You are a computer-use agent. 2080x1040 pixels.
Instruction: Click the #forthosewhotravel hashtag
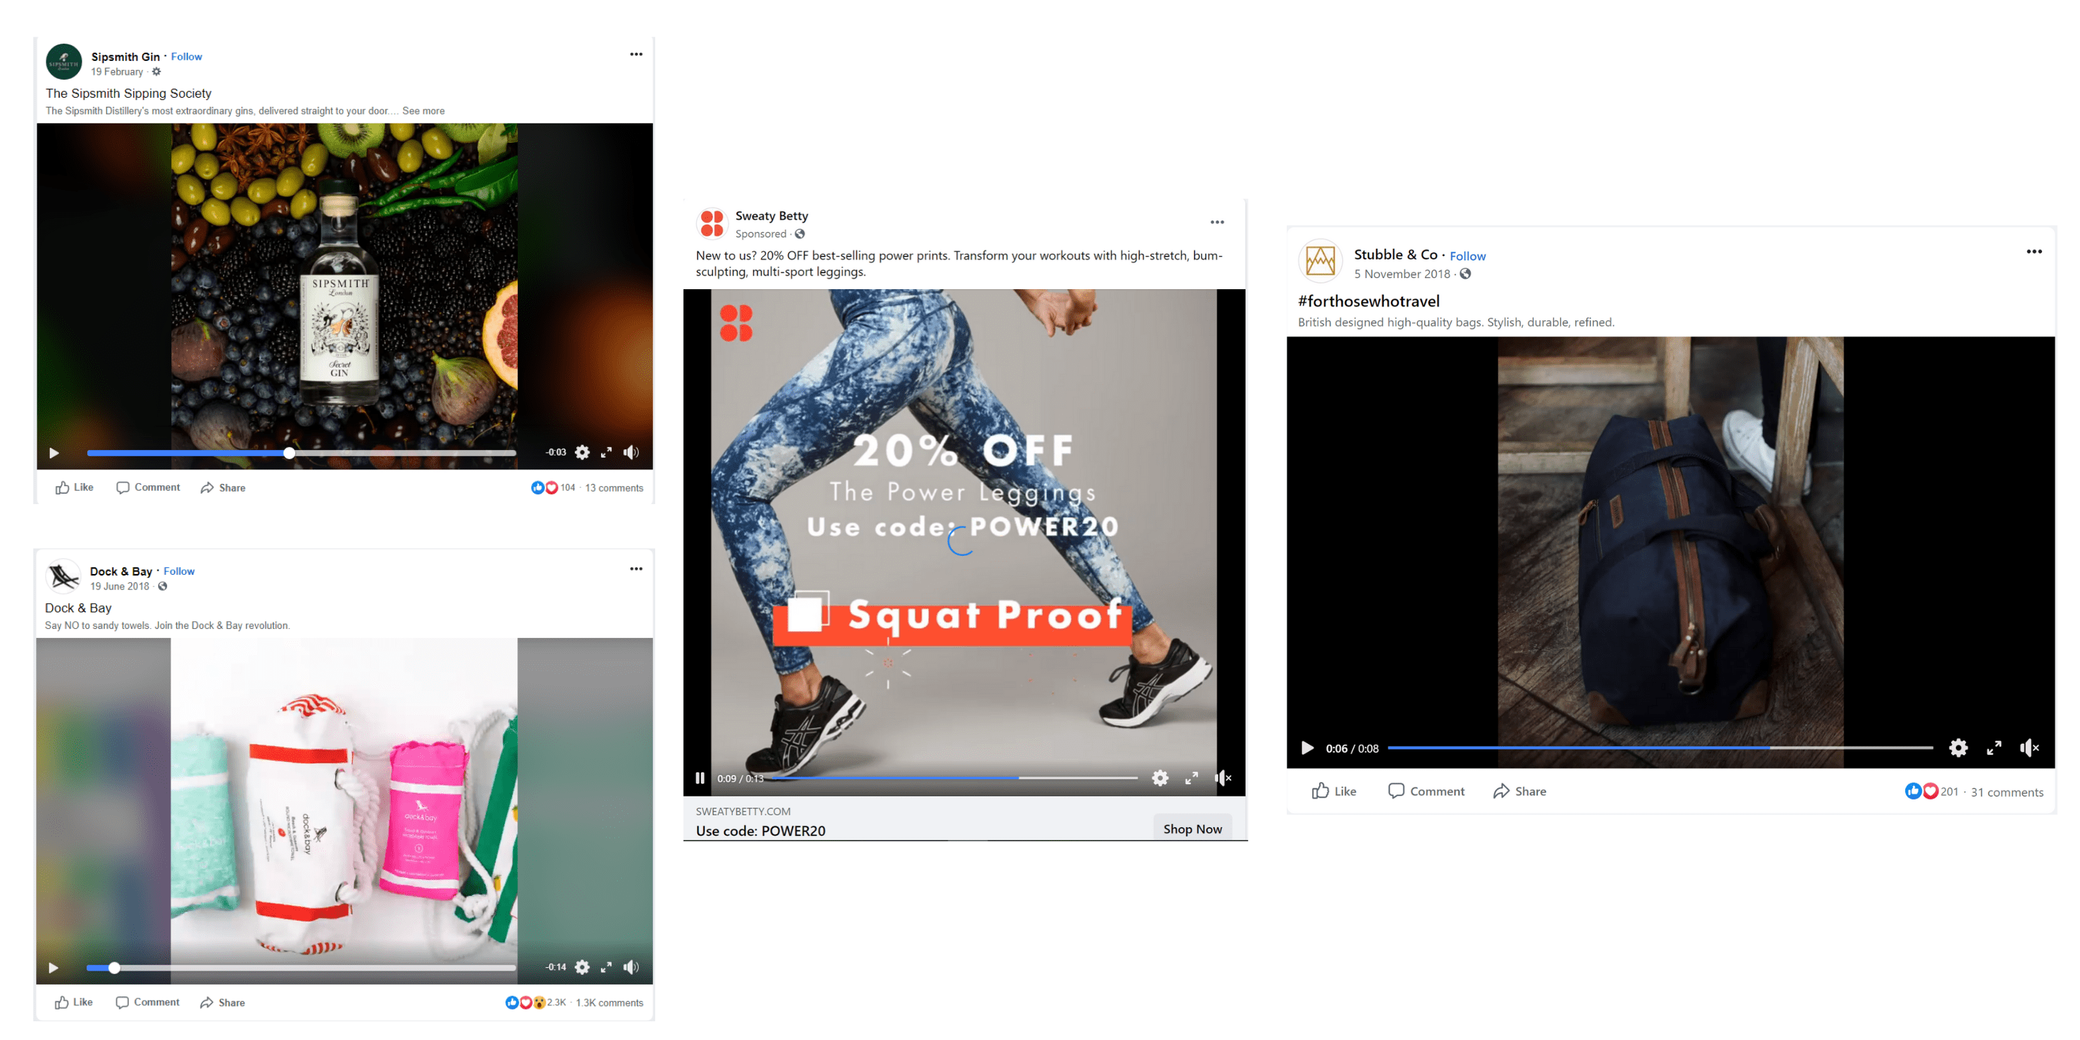click(1369, 301)
